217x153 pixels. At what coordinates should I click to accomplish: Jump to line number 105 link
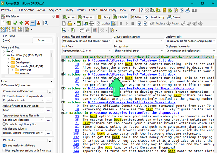pos(76,134)
